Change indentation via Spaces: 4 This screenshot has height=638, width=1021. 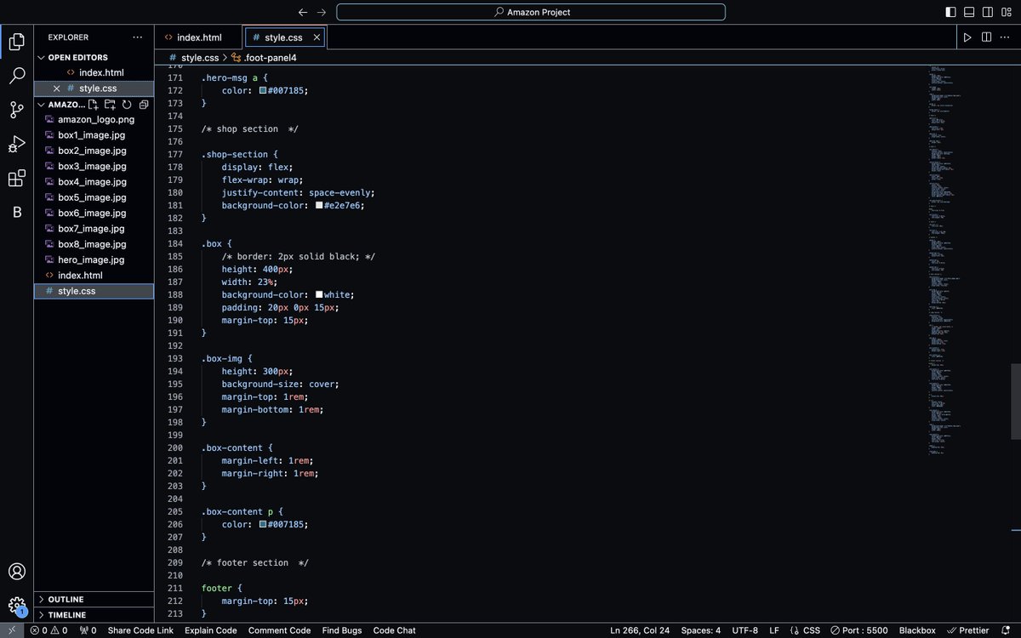[701, 630]
